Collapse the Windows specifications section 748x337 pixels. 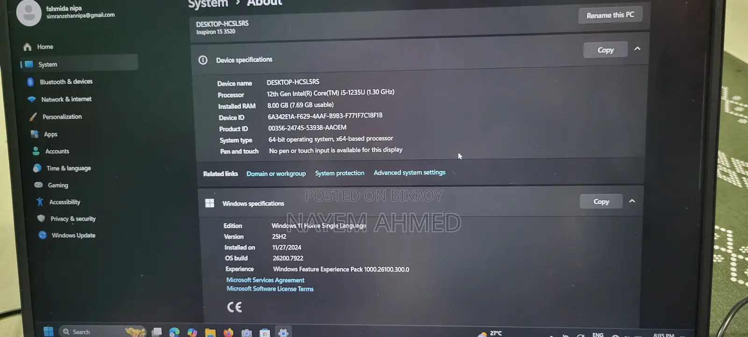click(x=632, y=201)
